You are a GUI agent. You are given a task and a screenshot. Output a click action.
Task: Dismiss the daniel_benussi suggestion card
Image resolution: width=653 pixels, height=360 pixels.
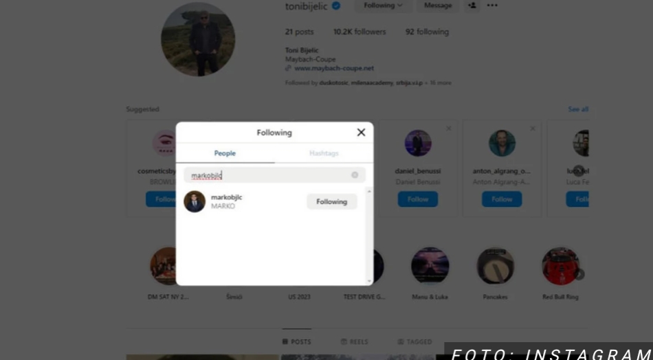click(x=449, y=128)
